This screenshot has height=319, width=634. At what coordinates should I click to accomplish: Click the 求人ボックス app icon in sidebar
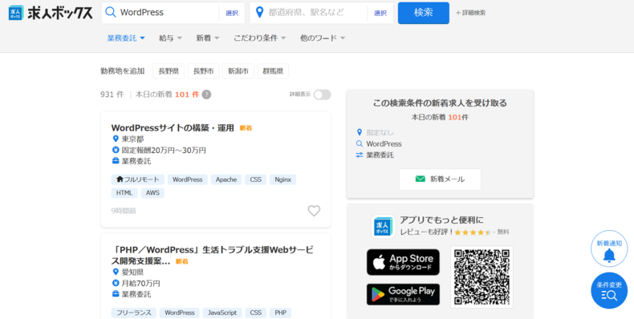click(x=383, y=227)
